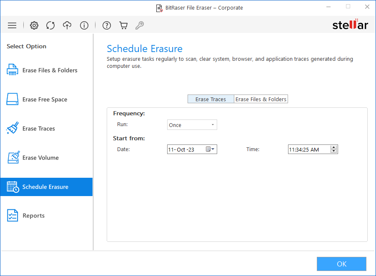Image resolution: width=376 pixels, height=276 pixels.
Task: Click the cloud upload update icon
Action: tap(67, 25)
